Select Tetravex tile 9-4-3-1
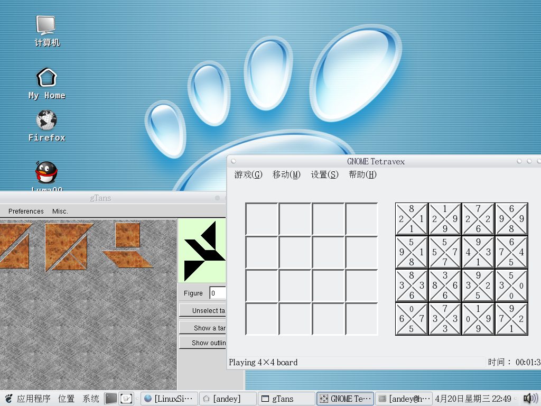The width and height of the screenshot is (541, 406). [478, 252]
